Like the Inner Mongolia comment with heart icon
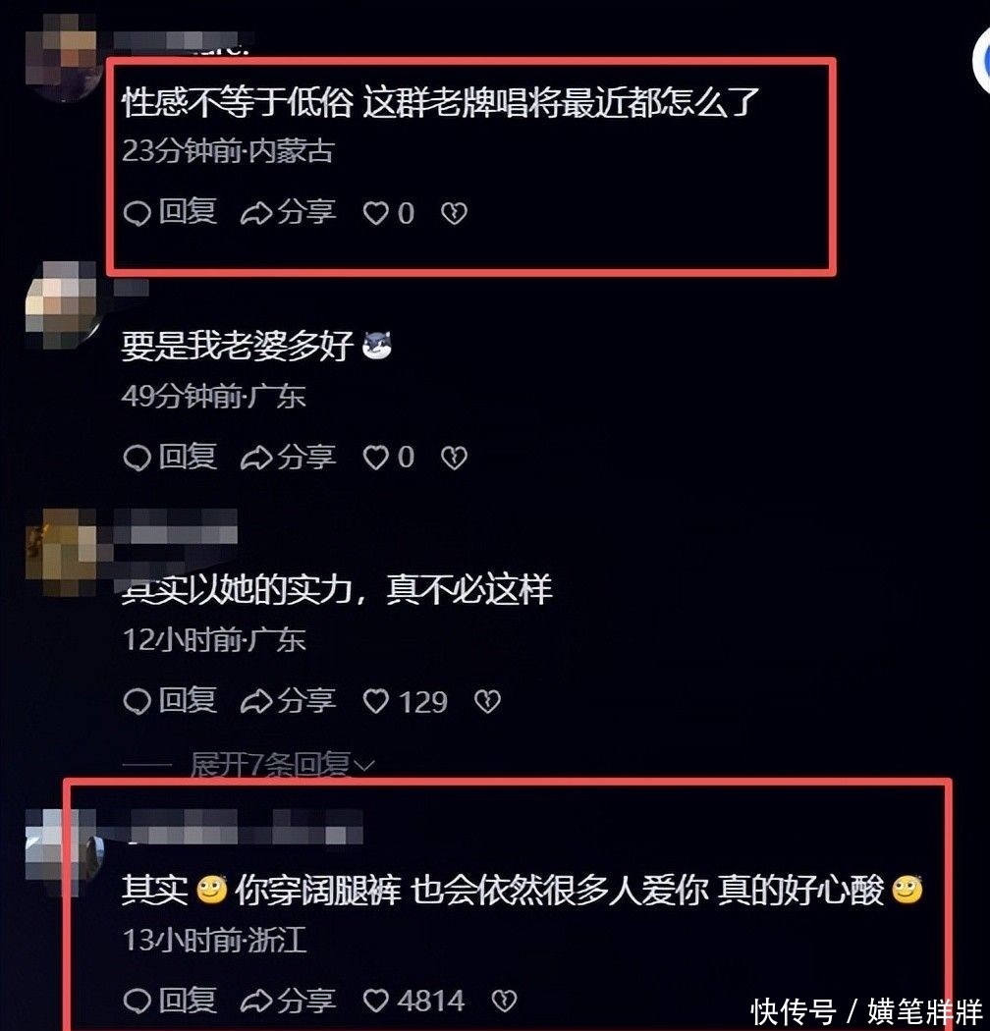This screenshot has height=1031, width=990. click(375, 213)
